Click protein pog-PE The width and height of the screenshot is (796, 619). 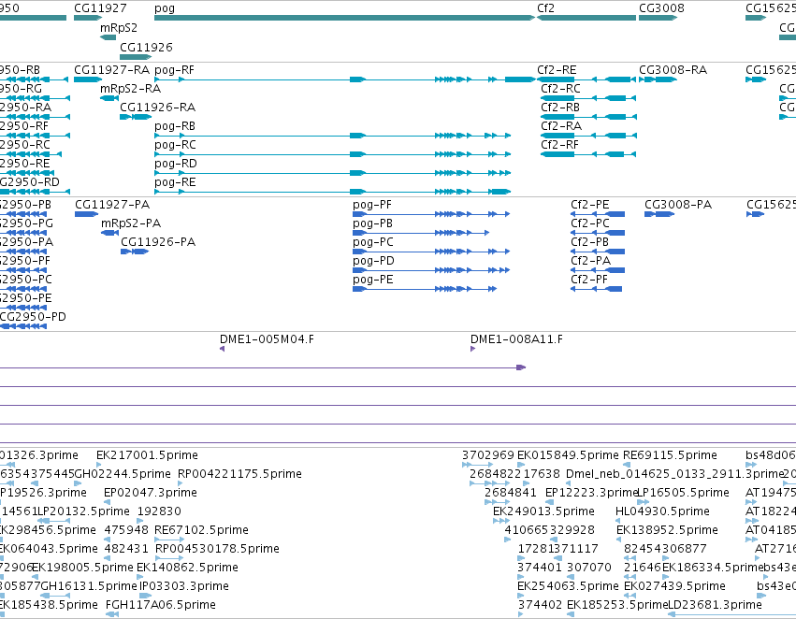(425, 289)
